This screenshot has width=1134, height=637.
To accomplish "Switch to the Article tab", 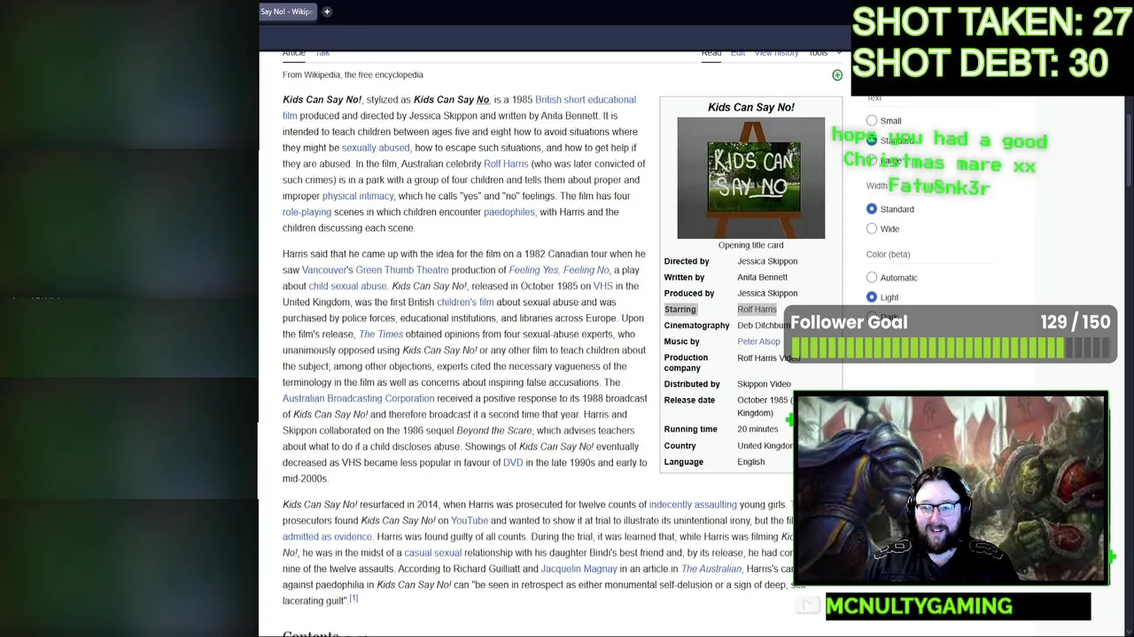I will tap(294, 53).
